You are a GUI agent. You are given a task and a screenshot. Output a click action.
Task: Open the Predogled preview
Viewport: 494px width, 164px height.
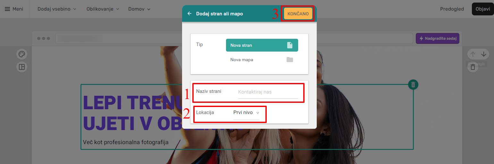pyautogui.click(x=452, y=9)
